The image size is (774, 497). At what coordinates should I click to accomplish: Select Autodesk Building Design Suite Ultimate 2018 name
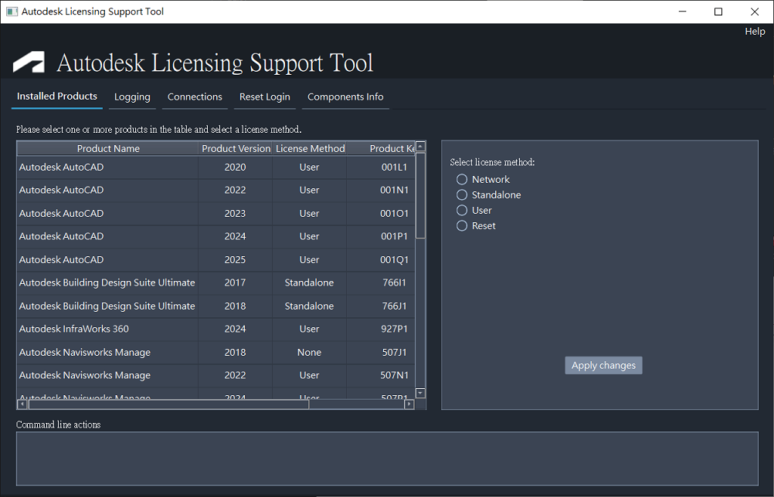pos(107,306)
